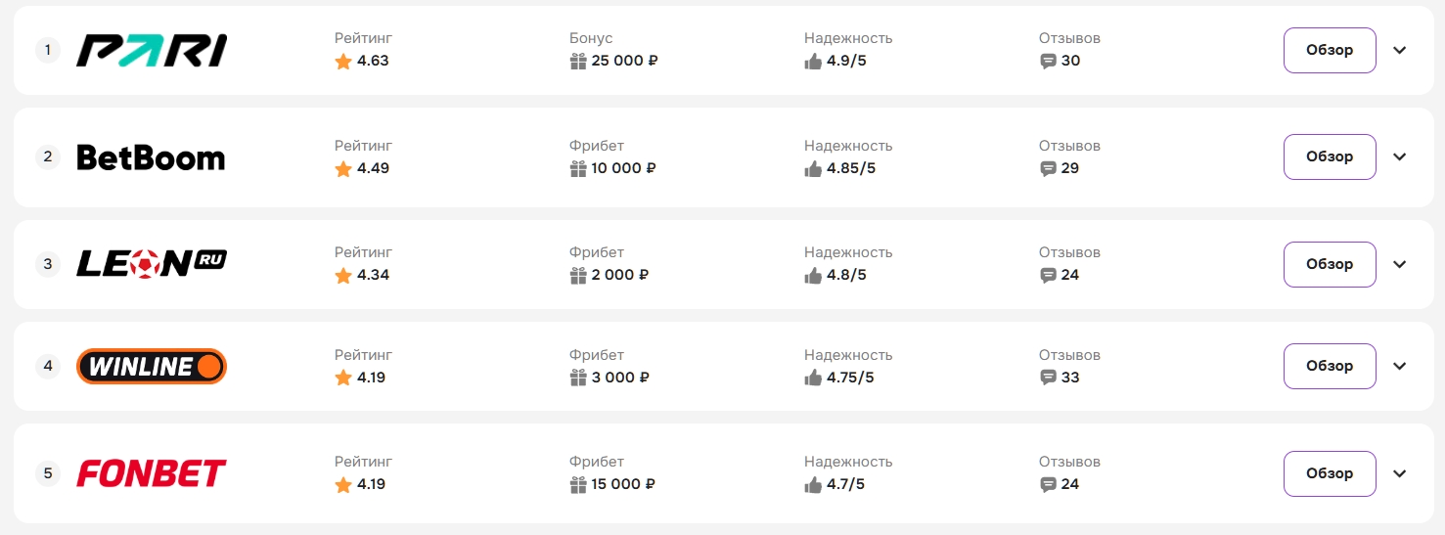The width and height of the screenshot is (1445, 535).
Task: Click the comment icon beside 33 reviews
Action: click(x=1048, y=378)
